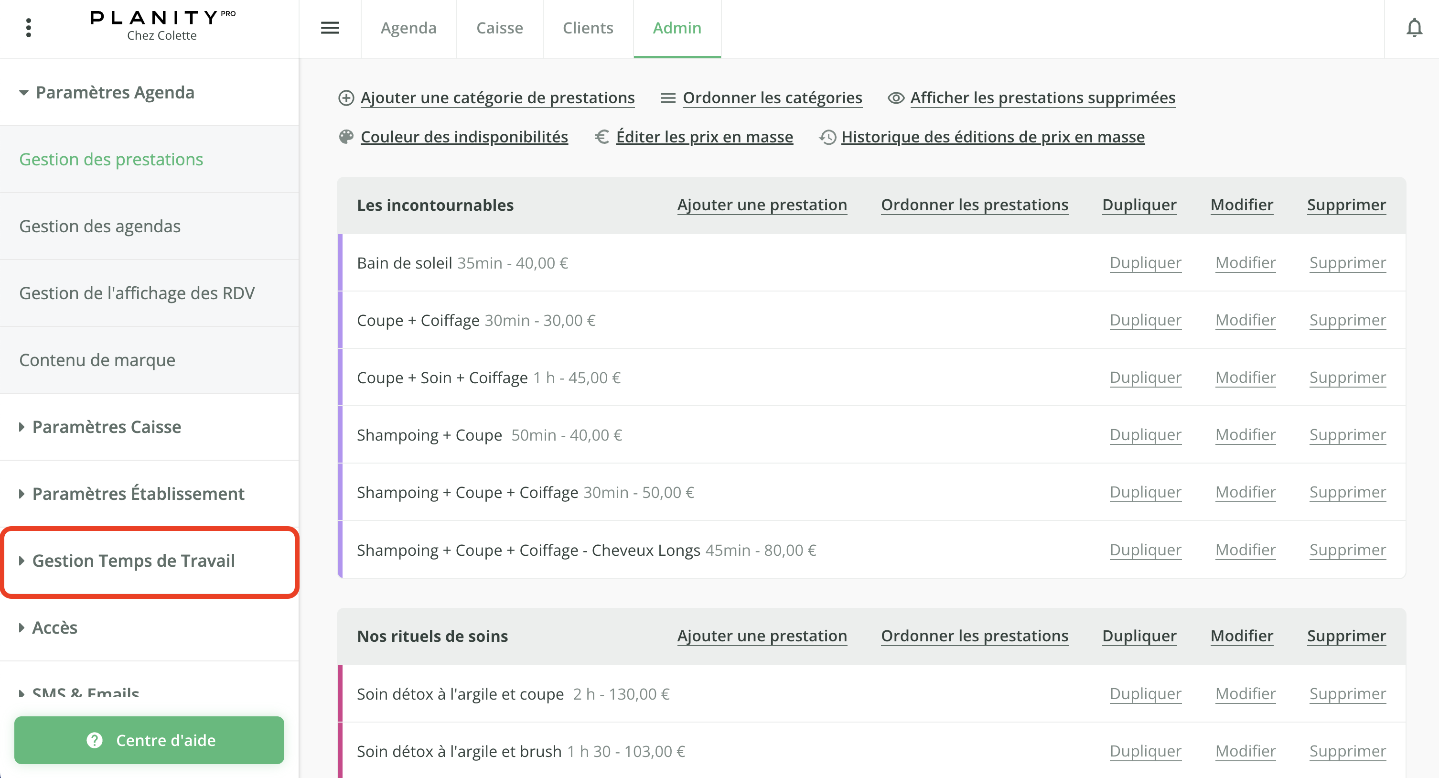This screenshot has height=778, width=1439.
Task: Open the Clients tab
Action: coord(588,27)
